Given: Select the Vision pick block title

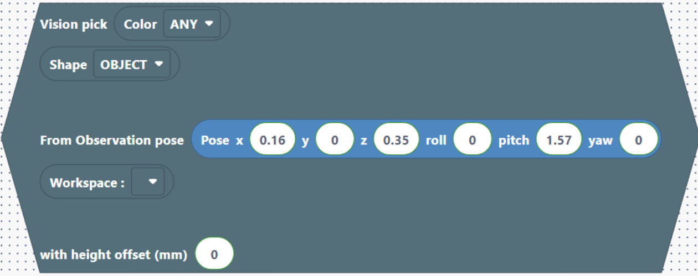Looking at the screenshot, I should click(x=74, y=24).
